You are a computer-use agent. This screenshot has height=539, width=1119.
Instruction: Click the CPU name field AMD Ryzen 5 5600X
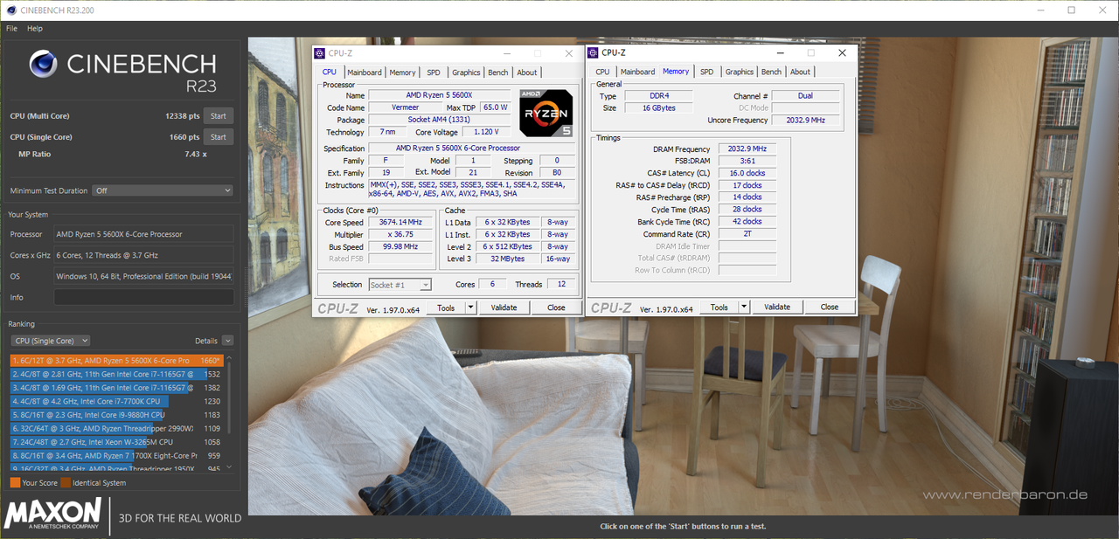point(439,95)
